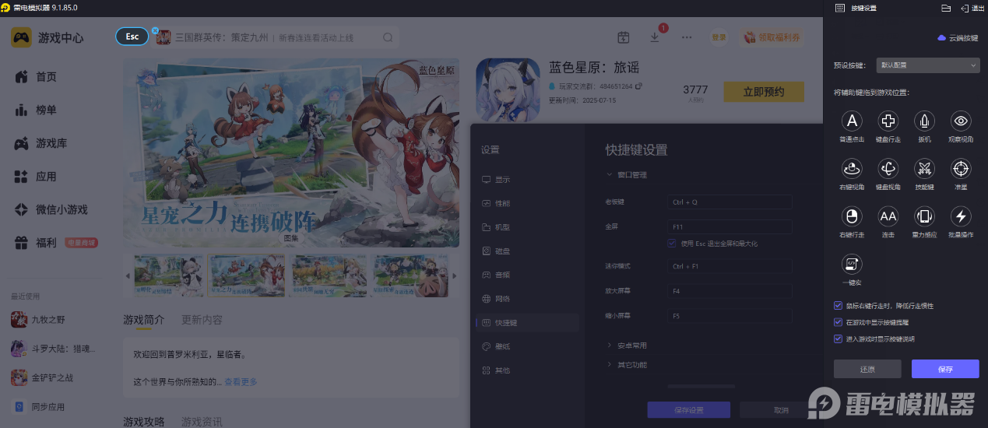Open the 音频 settings tab
988x428 pixels.
click(x=527, y=275)
